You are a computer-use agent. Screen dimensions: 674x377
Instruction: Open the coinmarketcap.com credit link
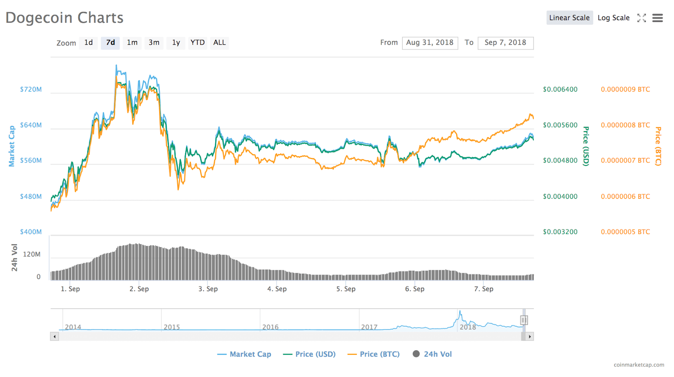(639, 365)
